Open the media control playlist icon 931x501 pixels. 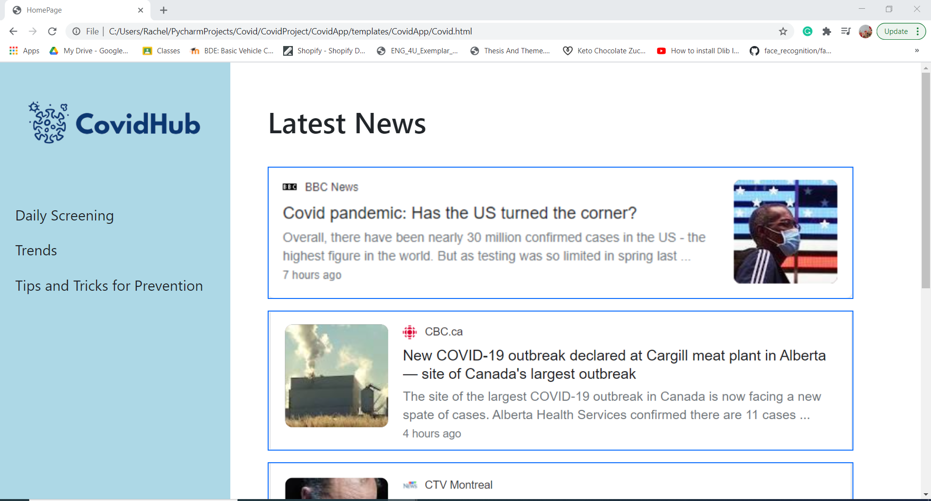846,31
